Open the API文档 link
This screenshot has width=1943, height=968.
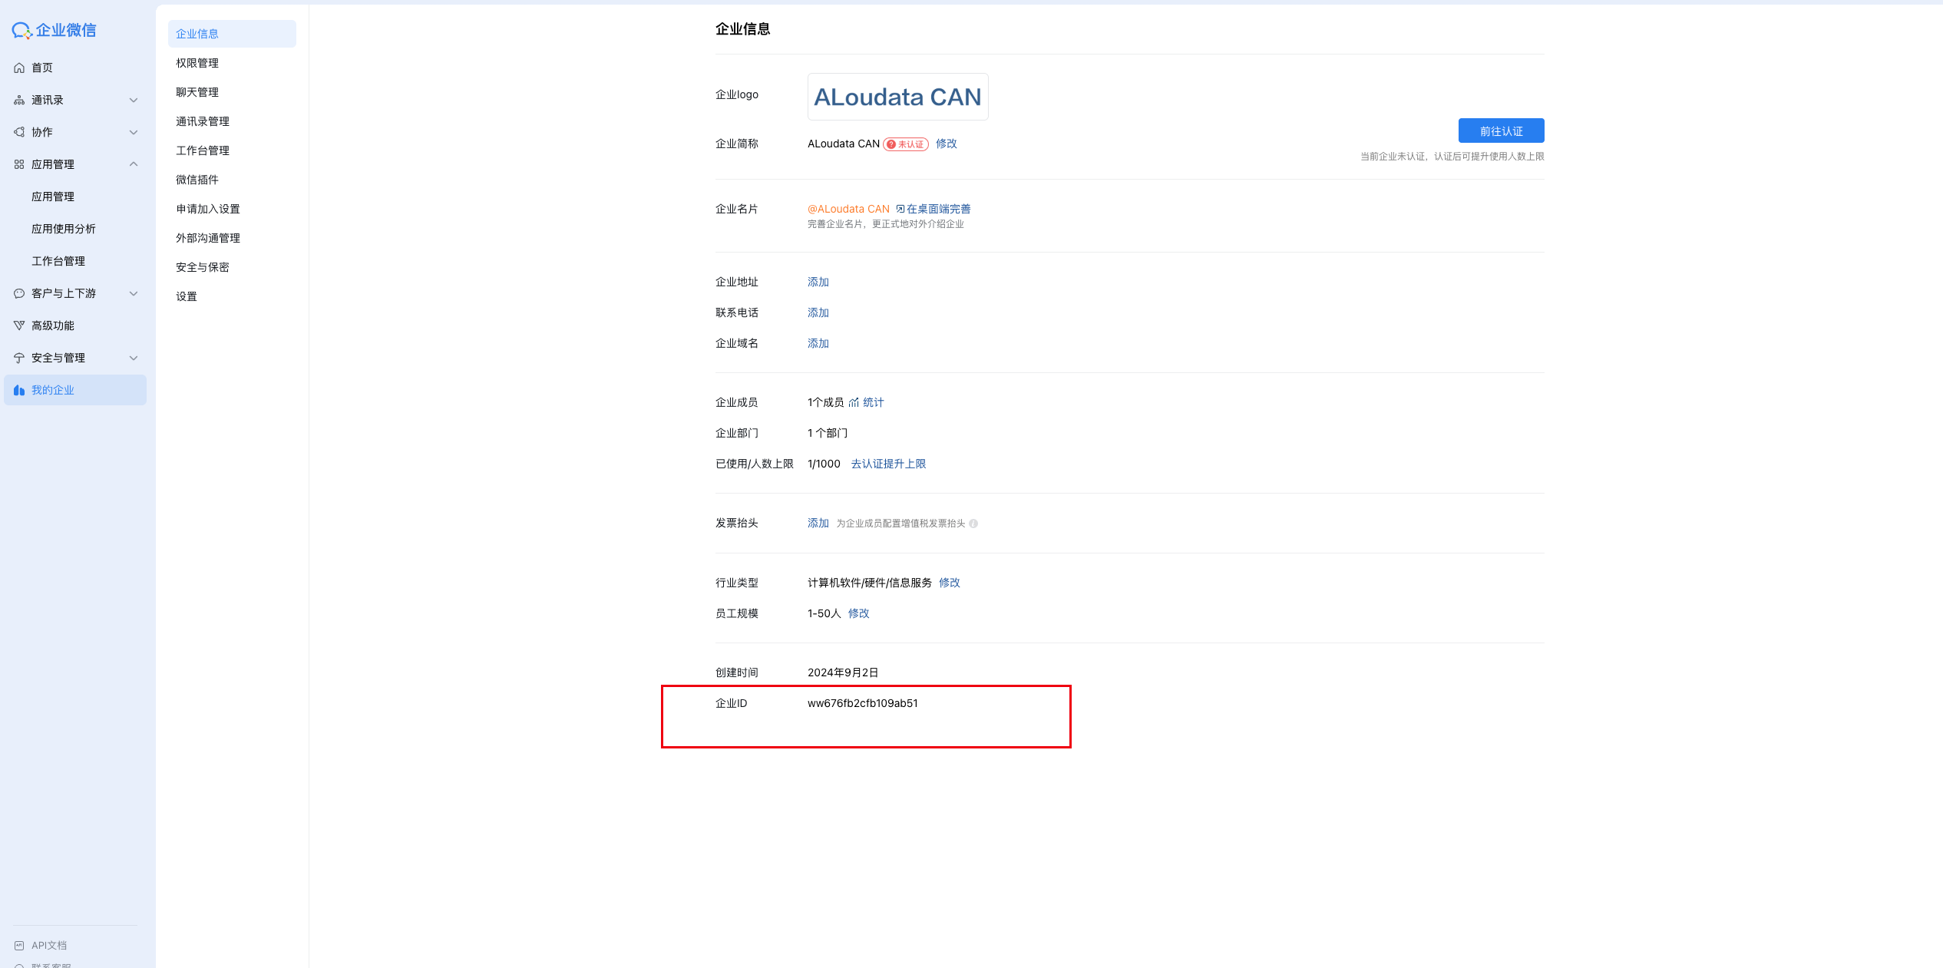click(49, 946)
